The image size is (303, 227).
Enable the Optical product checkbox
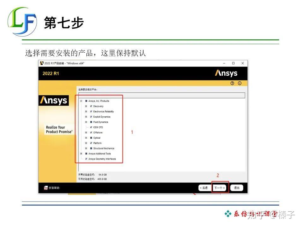tap(91, 138)
